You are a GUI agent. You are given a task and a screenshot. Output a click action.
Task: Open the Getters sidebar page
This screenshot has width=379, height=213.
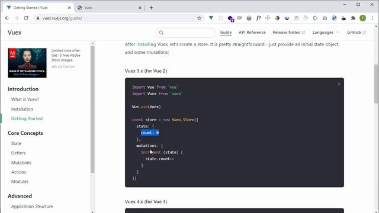[x=18, y=153]
